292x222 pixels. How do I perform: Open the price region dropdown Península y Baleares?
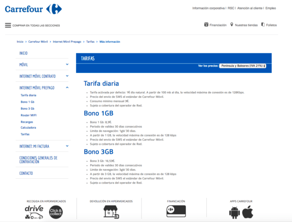(243, 66)
